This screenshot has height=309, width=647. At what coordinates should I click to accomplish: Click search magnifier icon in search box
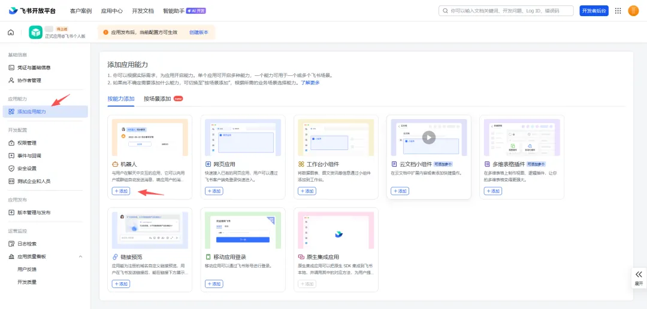coord(445,11)
